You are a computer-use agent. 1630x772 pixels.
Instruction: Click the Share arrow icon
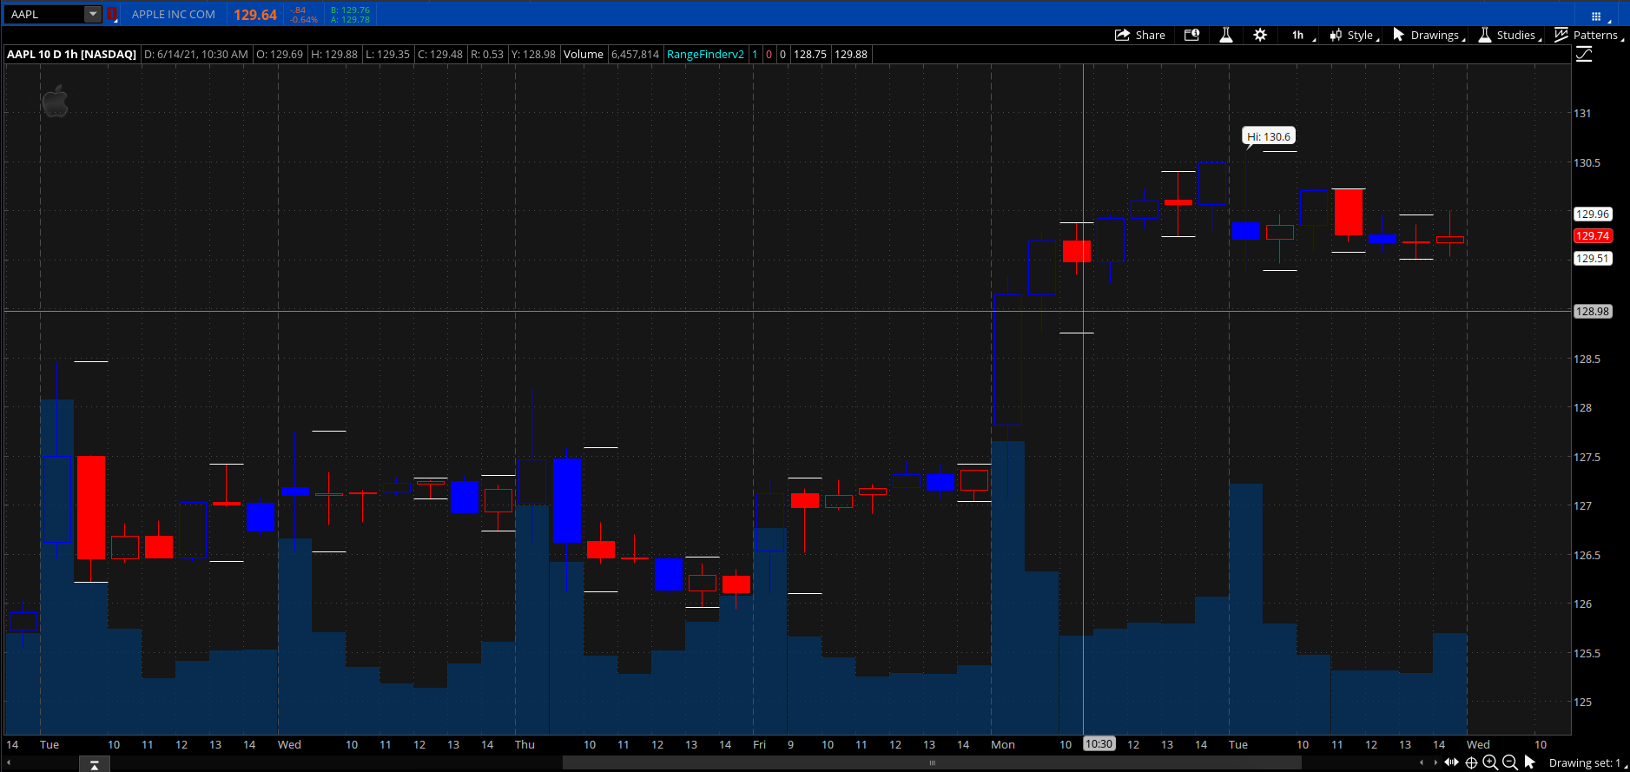point(1122,35)
